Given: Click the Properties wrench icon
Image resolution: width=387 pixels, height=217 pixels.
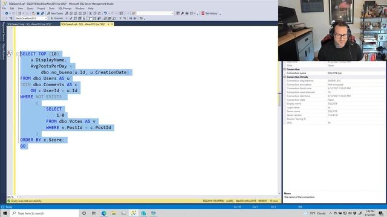Looking at the screenshot, I should (183, 13).
